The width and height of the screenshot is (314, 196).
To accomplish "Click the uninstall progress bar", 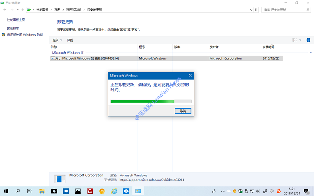I will [151, 102].
